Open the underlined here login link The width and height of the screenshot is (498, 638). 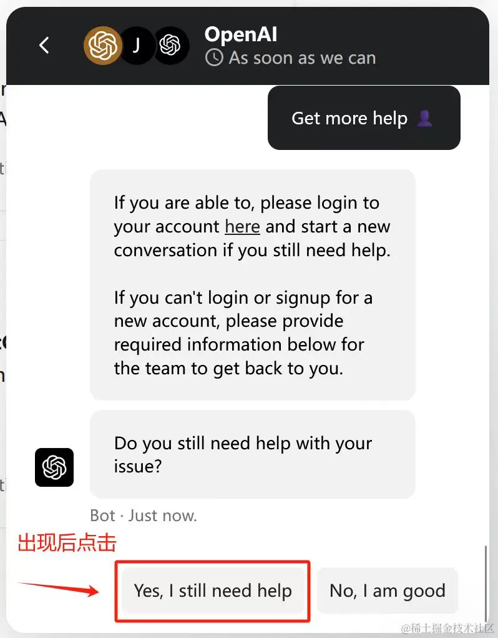[243, 227]
